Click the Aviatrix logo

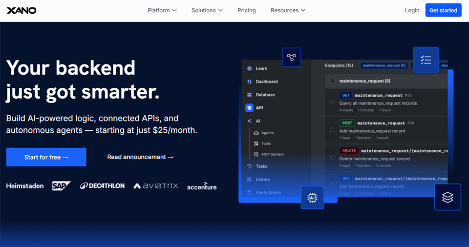pyautogui.click(x=155, y=186)
